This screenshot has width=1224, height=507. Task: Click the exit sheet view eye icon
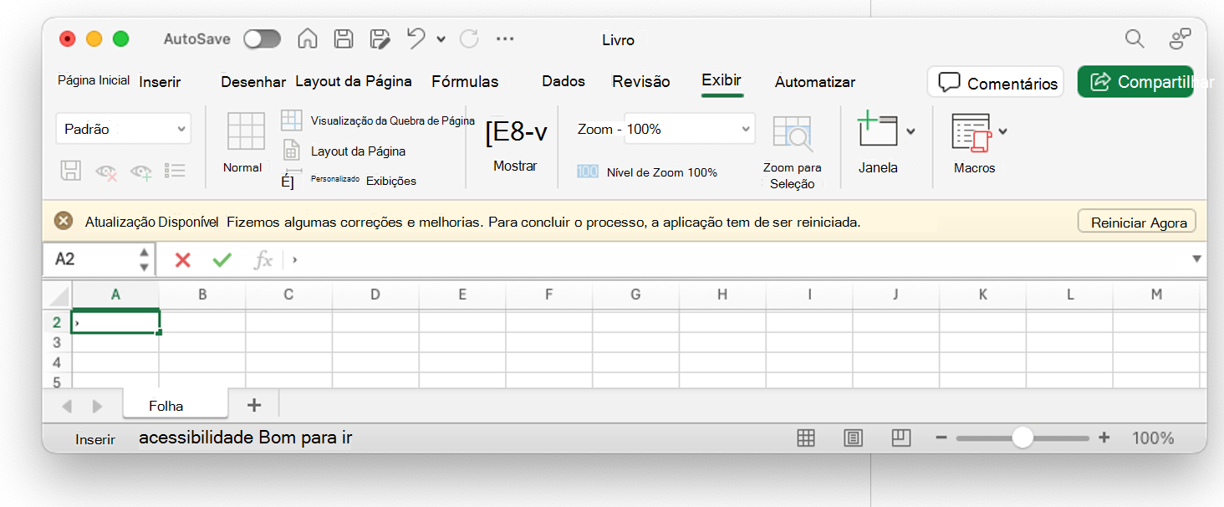click(x=106, y=172)
